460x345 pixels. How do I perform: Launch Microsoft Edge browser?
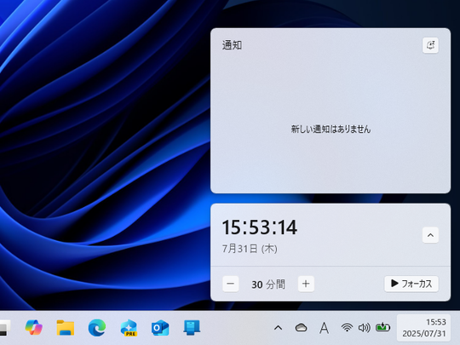pyautogui.click(x=97, y=327)
